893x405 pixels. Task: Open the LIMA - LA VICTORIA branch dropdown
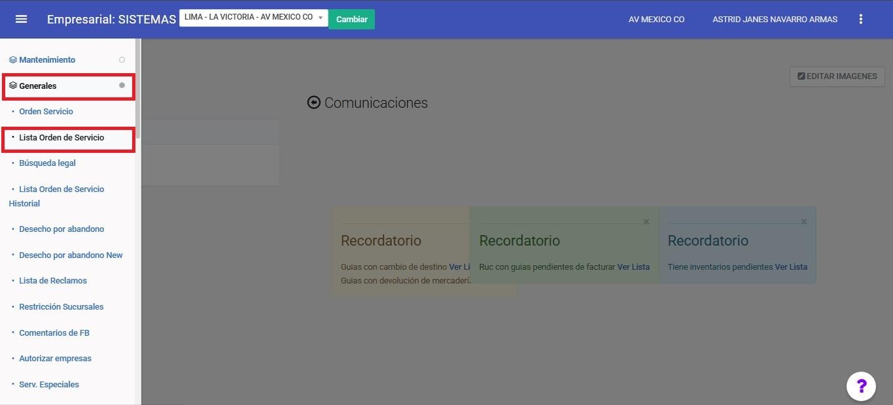point(253,18)
